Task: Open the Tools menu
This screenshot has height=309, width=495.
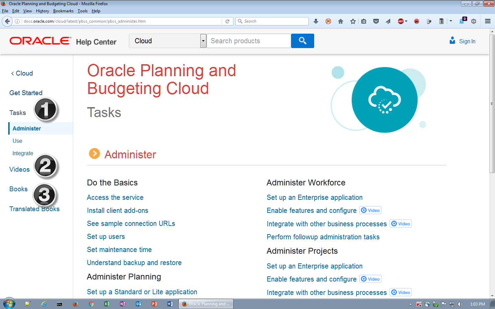Action: pos(82,11)
